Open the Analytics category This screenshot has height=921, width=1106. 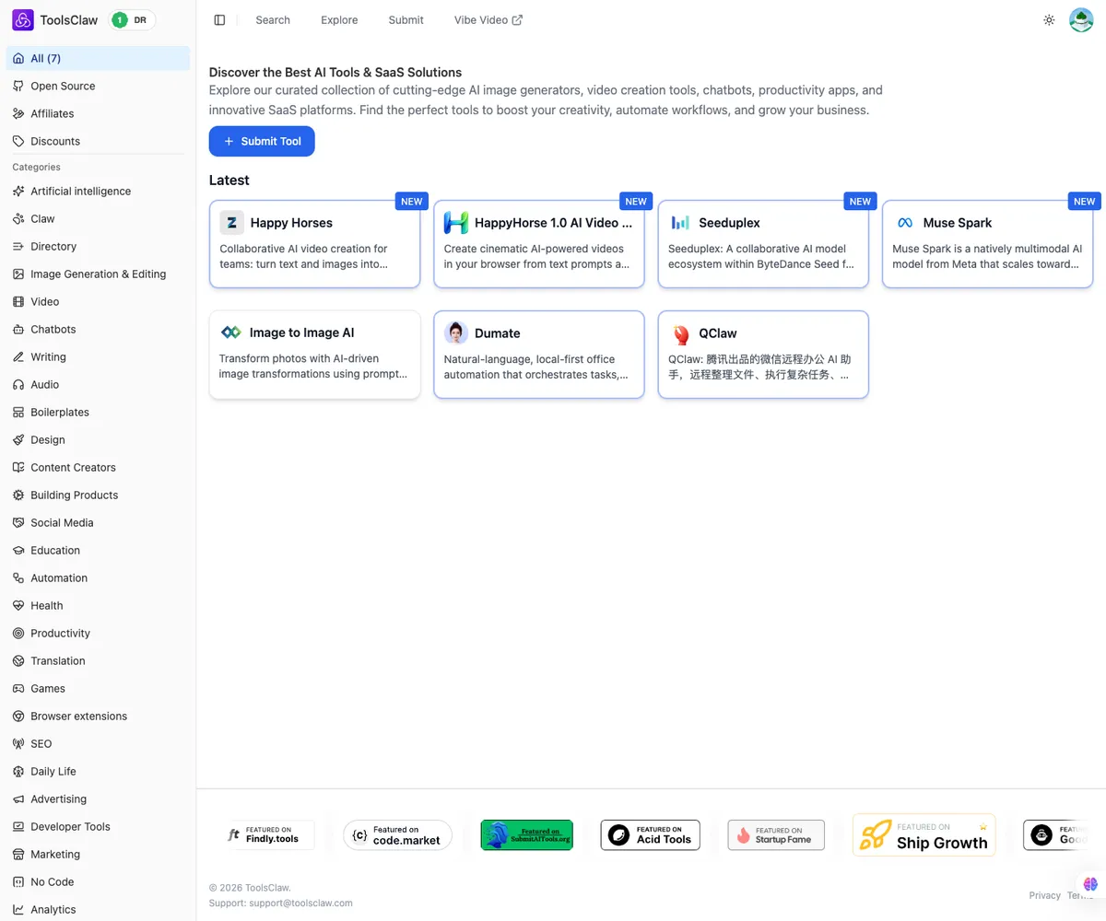pyautogui.click(x=98, y=909)
